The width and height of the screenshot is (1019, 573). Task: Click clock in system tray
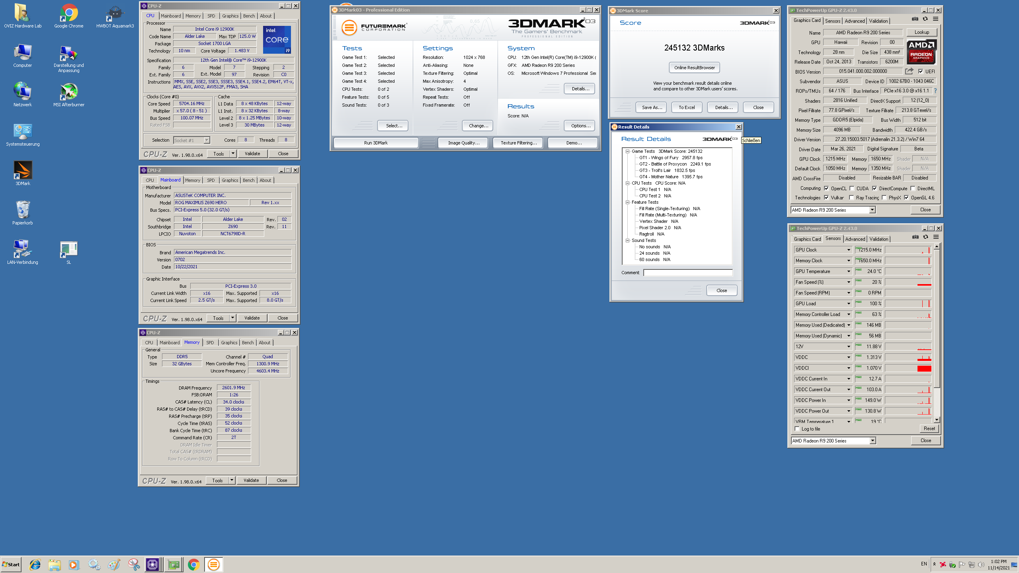998,565
